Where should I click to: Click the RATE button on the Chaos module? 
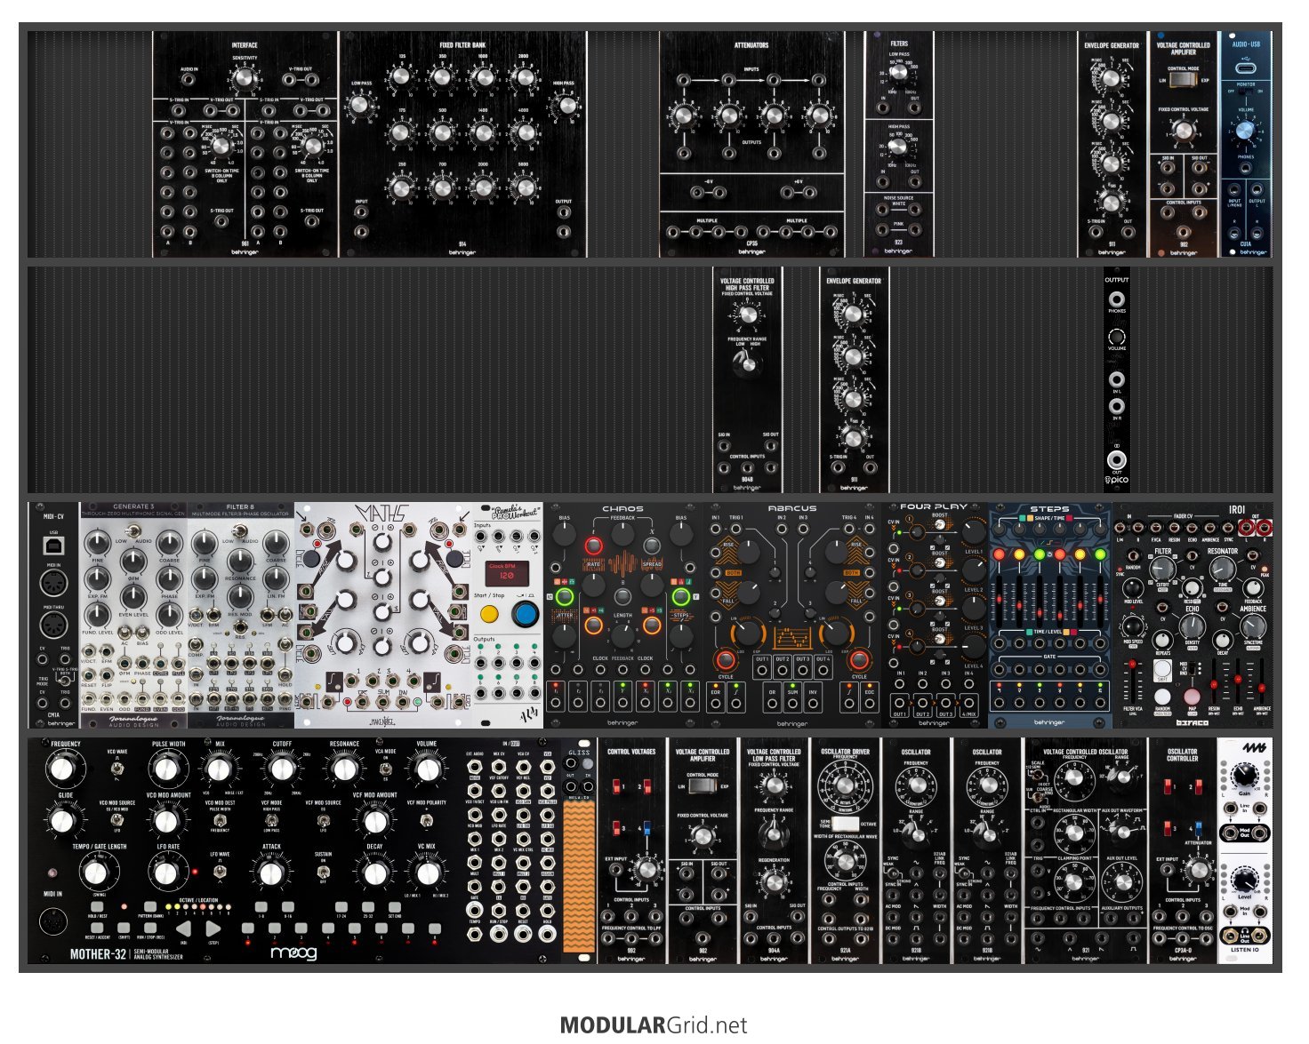592,545
